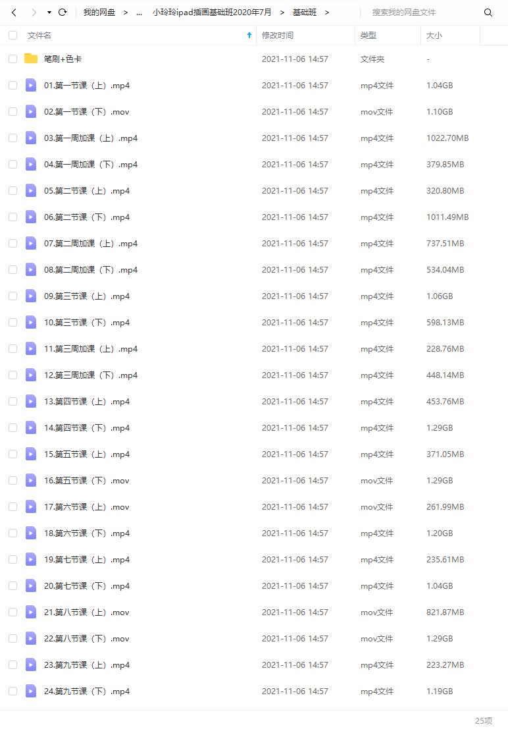Open the navigation history dropdown arrow
This screenshot has height=731, width=508.
[49, 13]
